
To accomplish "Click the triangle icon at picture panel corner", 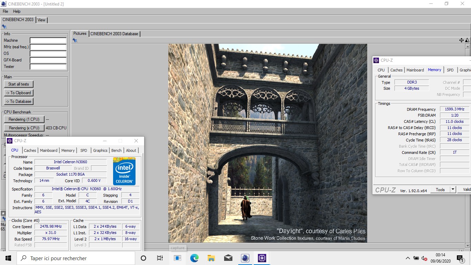I will (x=467, y=40).
